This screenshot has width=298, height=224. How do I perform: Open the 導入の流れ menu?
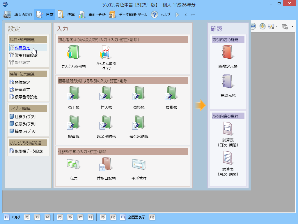tap(18, 15)
